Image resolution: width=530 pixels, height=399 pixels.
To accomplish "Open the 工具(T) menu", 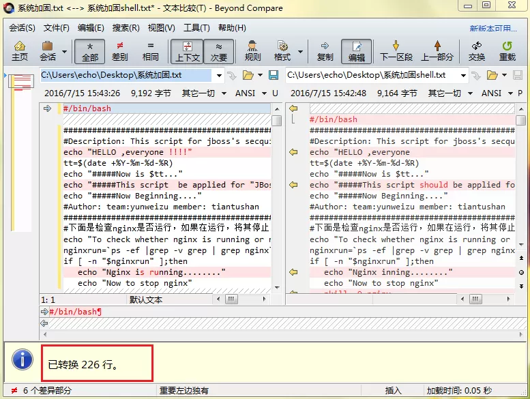I will pos(196,28).
